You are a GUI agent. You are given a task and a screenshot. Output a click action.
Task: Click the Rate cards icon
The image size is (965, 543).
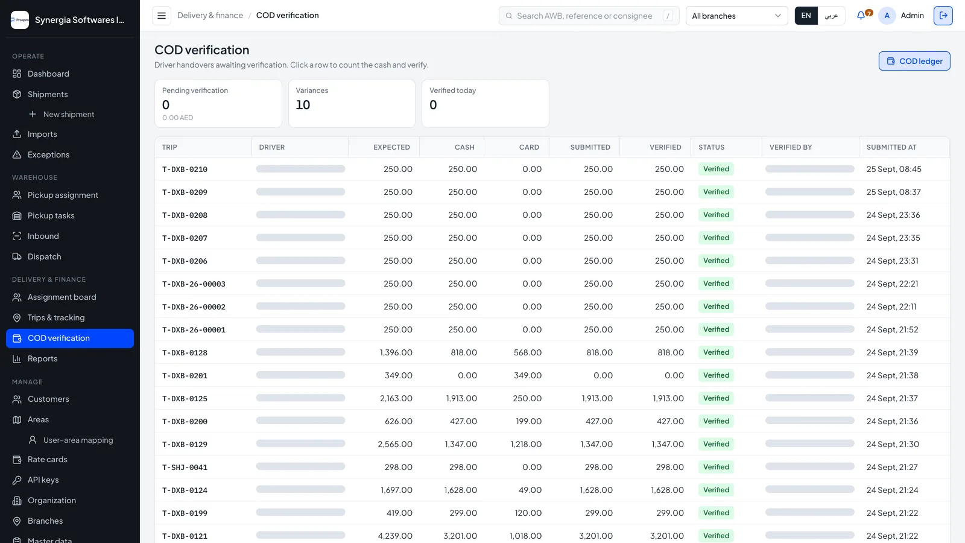click(17, 459)
